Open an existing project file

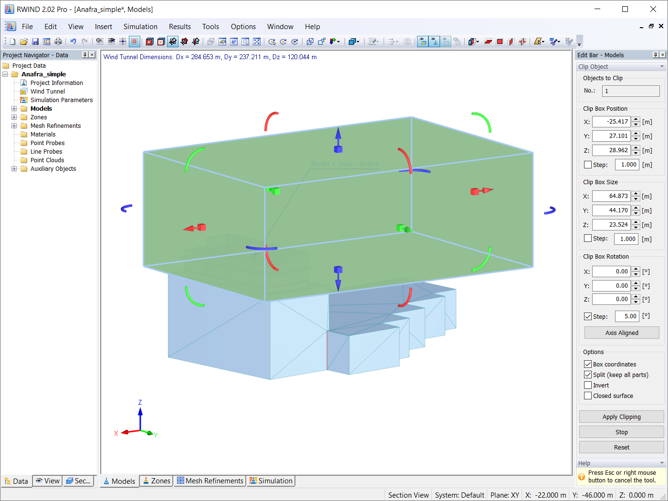(24, 42)
